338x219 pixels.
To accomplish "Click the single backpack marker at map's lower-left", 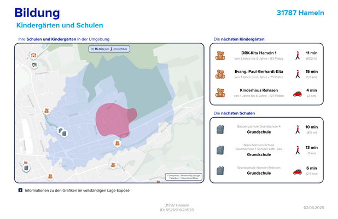I will click(26, 168).
